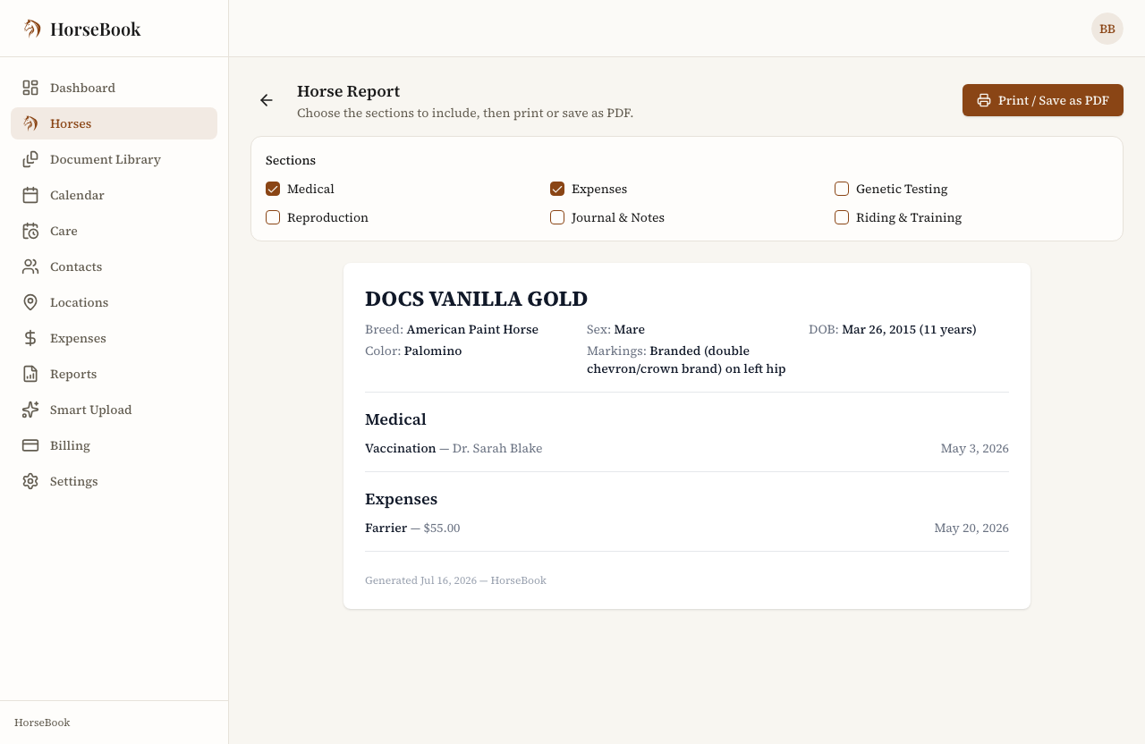Click the DOCS VANILLA GOLD report title
This screenshot has height=744, width=1145.
pos(476,299)
